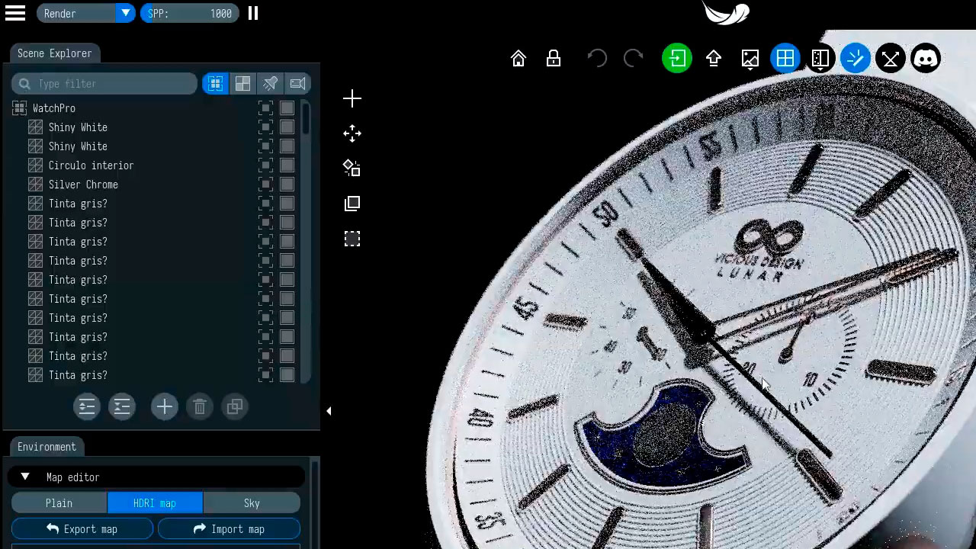Collapse the Map editor section

pyautogui.click(x=25, y=477)
